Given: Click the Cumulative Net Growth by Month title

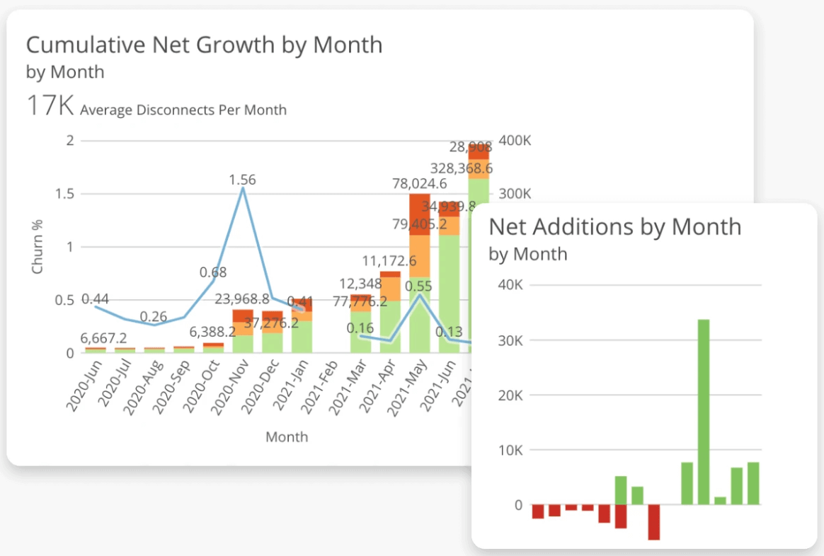Looking at the screenshot, I should (x=204, y=45).
